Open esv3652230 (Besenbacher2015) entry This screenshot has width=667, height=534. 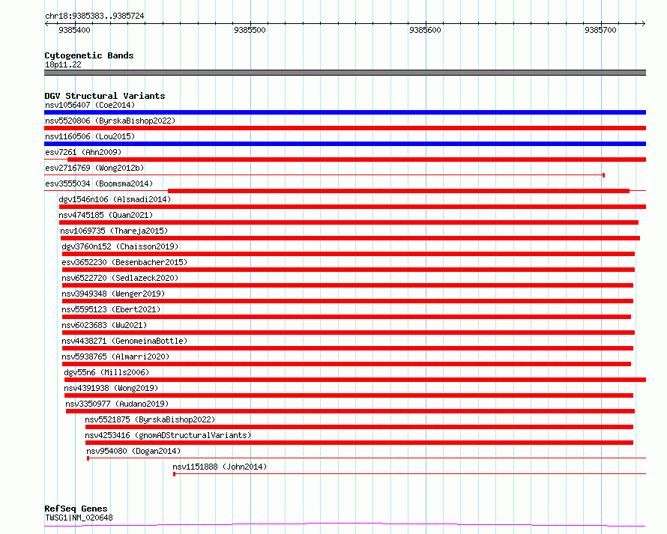[x=124, y=262]
